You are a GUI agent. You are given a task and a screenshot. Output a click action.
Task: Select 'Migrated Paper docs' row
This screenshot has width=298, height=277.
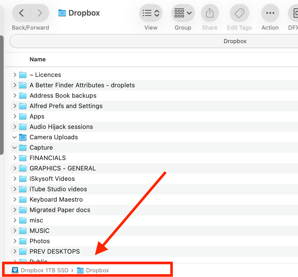pyautogui.click(x=154, y=210)
